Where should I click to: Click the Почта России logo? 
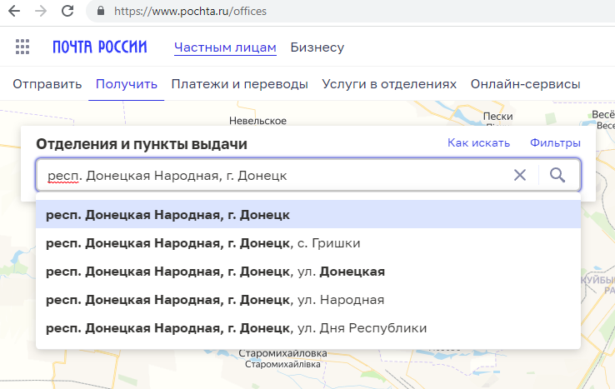pyautogui.click(x=100, y=47)
